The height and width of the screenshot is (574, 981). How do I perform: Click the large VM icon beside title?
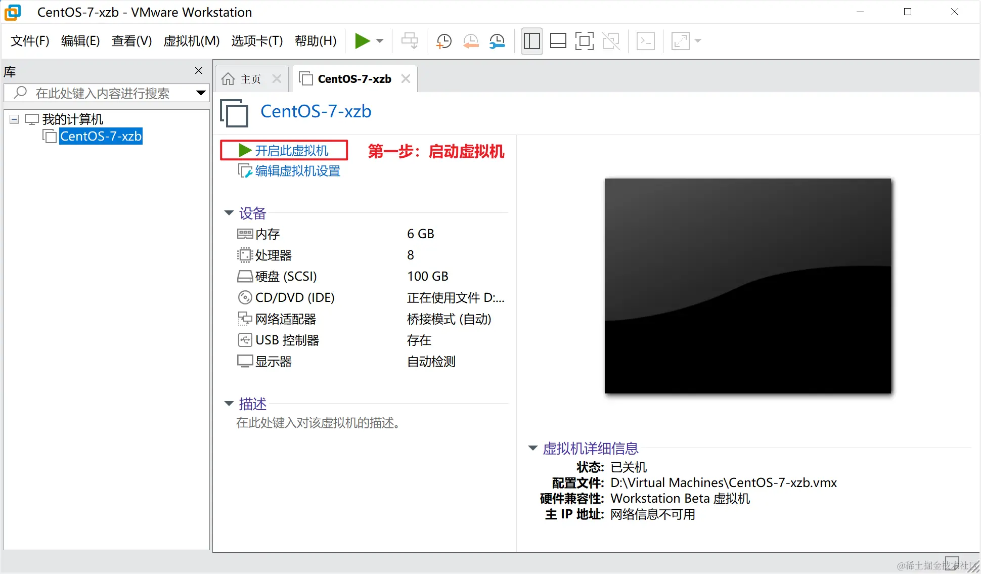coord(234,113)
